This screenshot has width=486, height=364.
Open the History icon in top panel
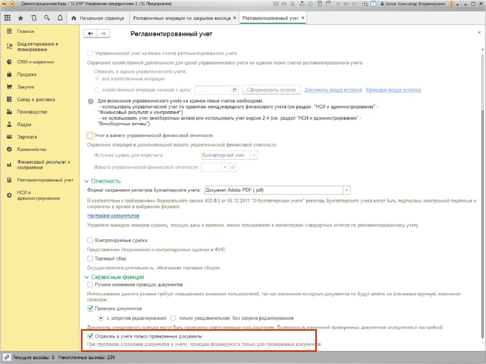34,18
